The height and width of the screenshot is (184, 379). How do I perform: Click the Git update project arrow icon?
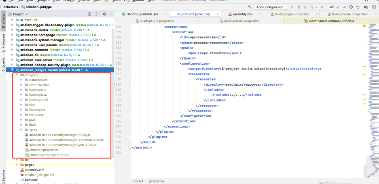point(338,7)
